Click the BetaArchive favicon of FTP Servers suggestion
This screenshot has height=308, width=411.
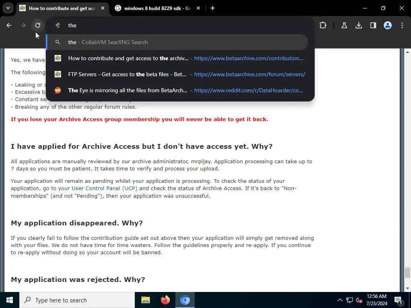58,74
